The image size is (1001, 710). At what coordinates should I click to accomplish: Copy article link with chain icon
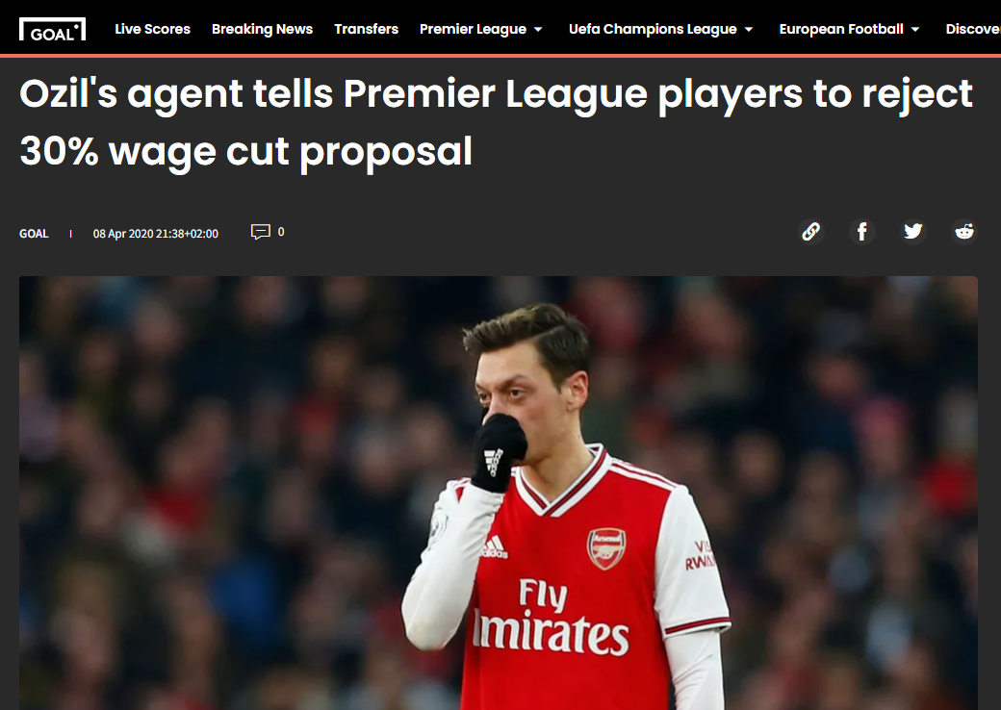point(810,231)
